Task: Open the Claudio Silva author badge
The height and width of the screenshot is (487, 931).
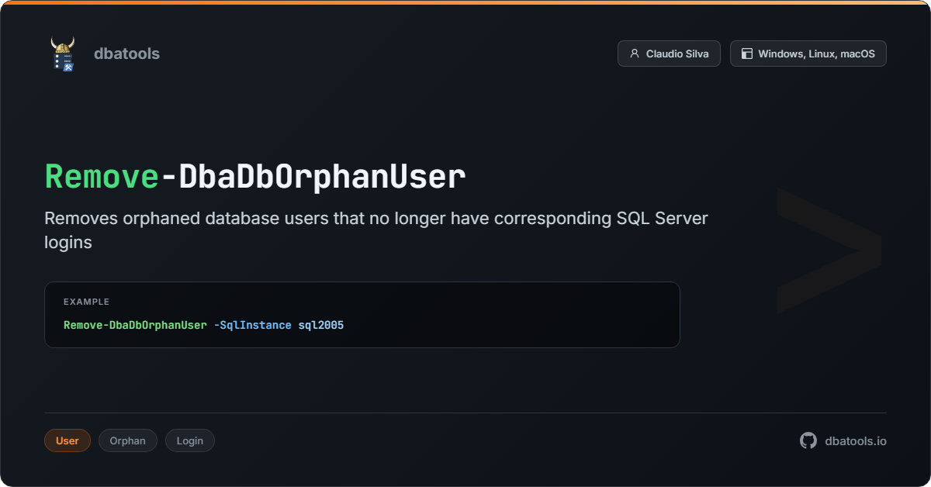Action: (x=669, y=54)
